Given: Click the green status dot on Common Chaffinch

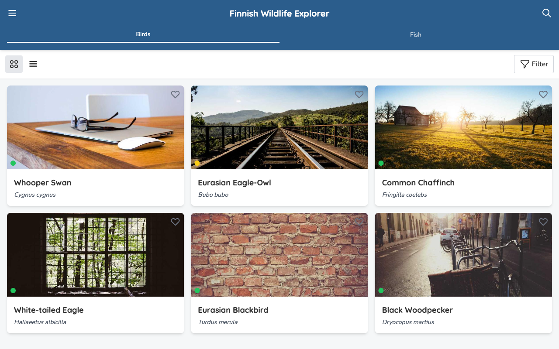Looking at the screenshot, I should click(x=381, y=163).
